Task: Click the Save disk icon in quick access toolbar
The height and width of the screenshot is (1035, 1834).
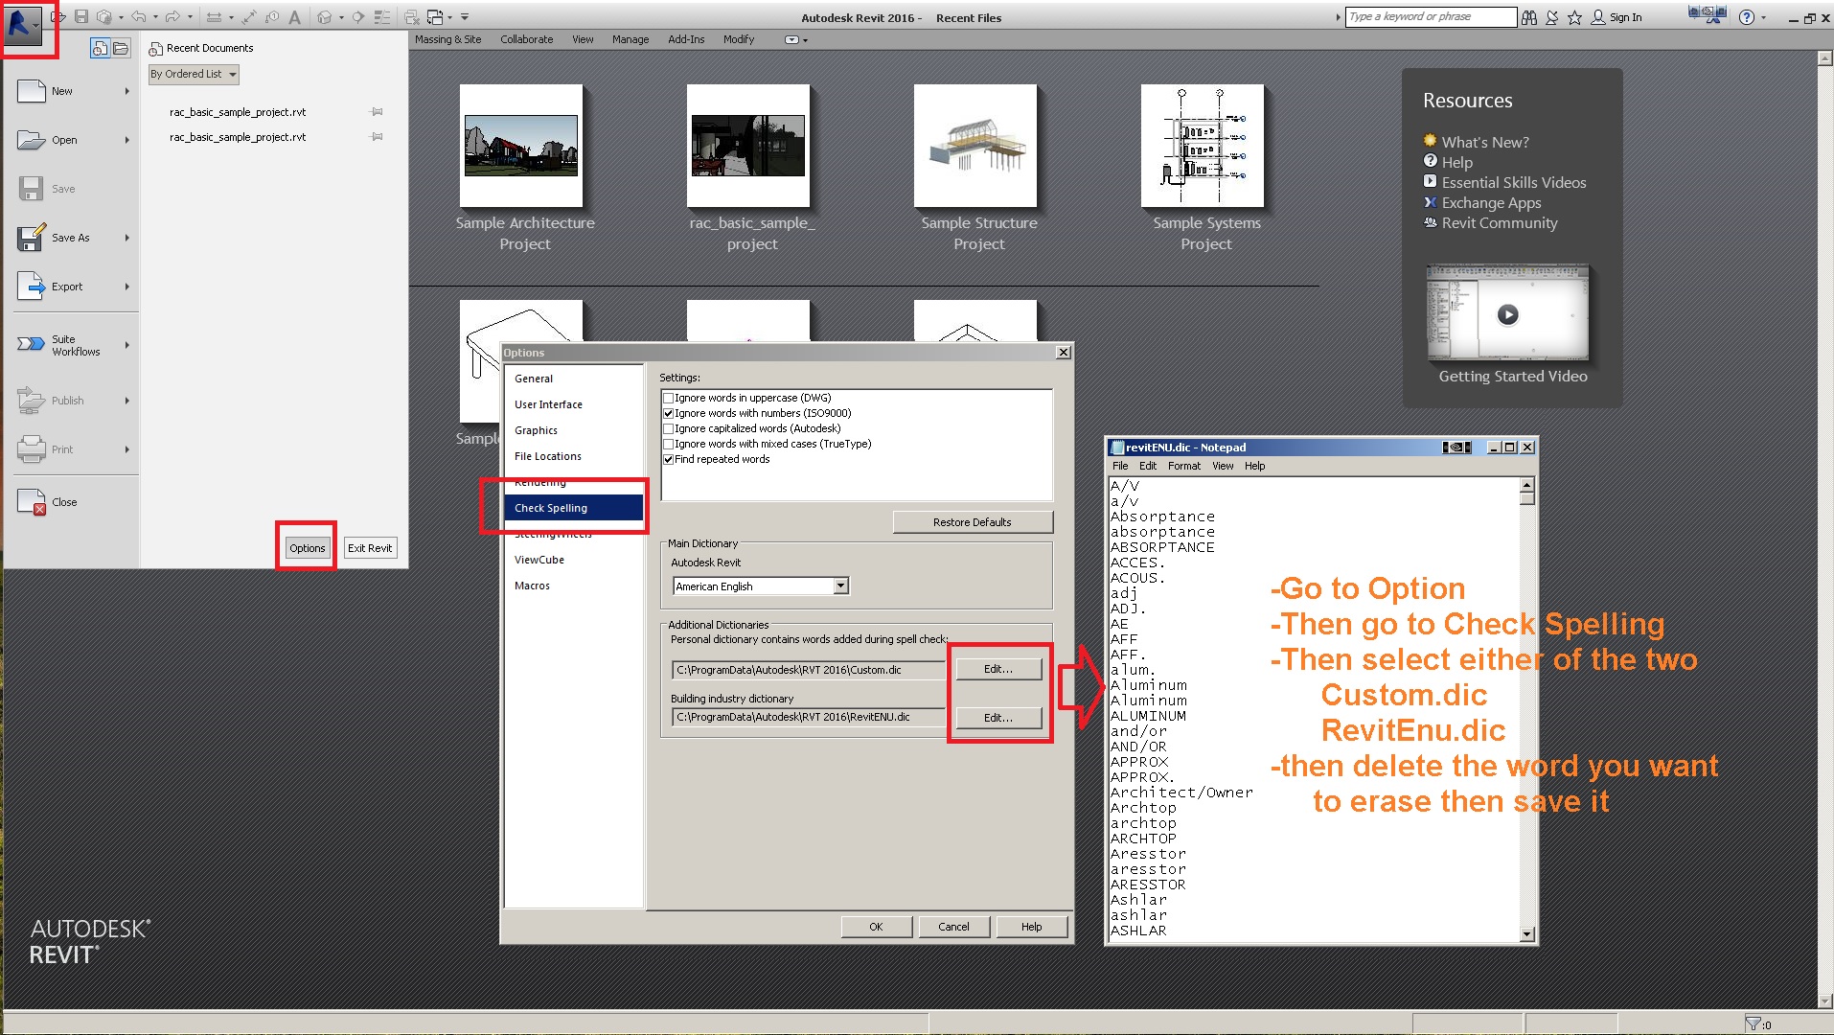Action: (x=81, y=17)
